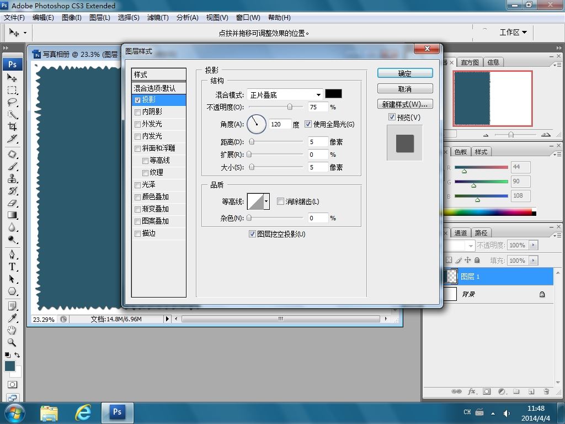Click the layer style fx icon

click(472, 391)
